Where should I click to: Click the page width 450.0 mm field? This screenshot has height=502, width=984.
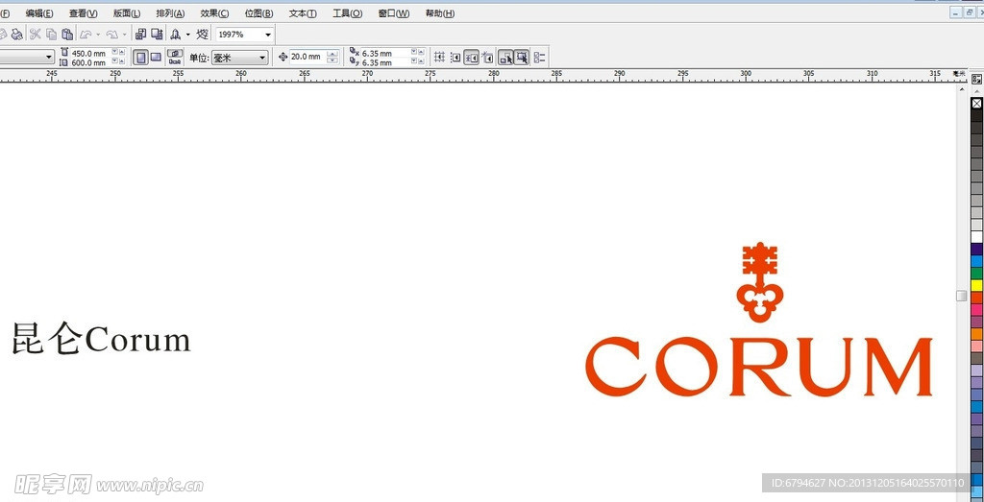[x=87, y=53]
